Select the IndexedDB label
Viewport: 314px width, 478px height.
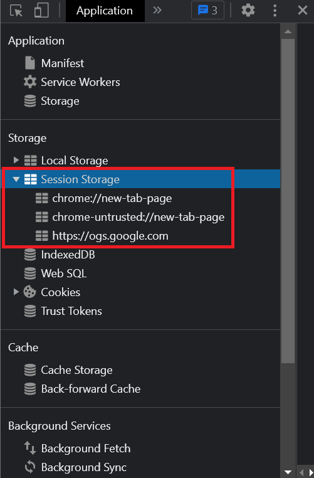coord(68,255)
